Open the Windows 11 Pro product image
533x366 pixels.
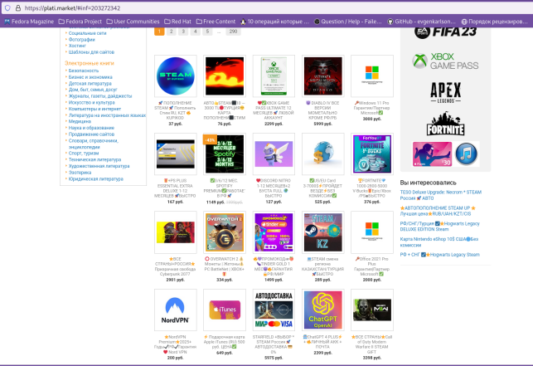[372, 76]
